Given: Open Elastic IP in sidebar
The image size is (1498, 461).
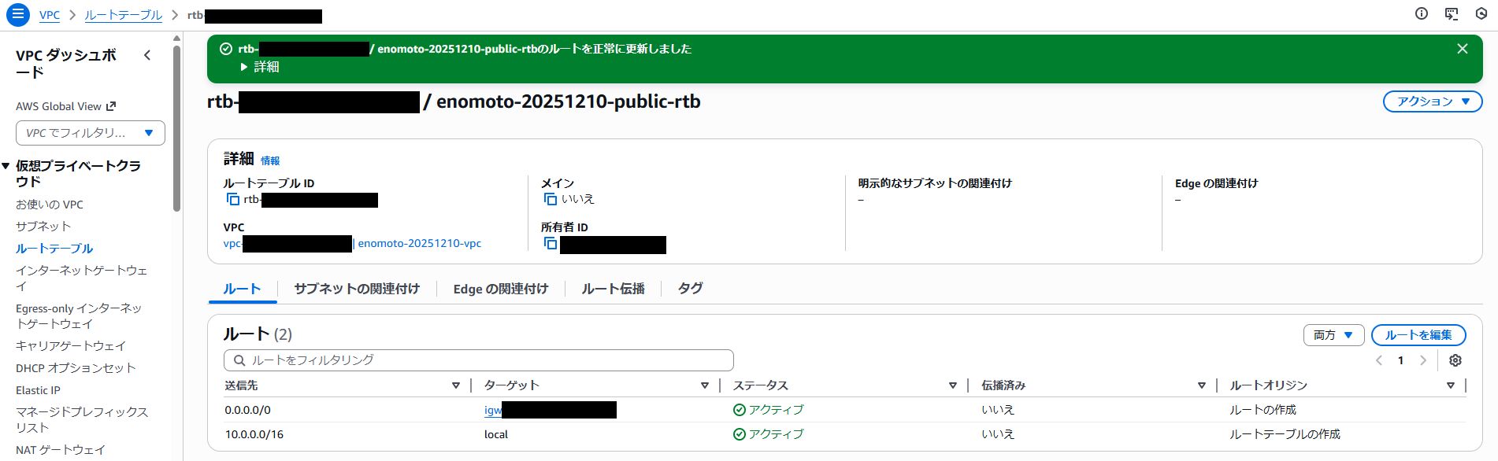Looking at the screenshot, I should point(38,390).
